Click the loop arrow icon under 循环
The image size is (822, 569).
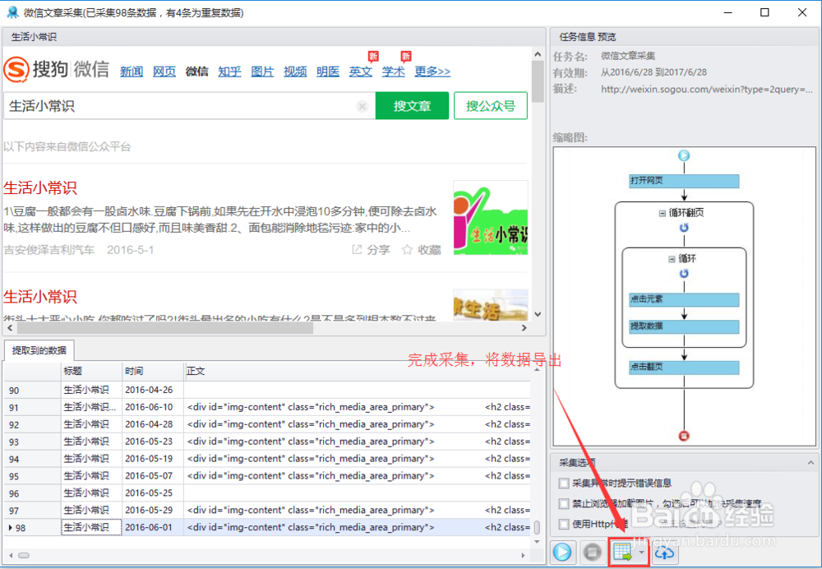684,273
